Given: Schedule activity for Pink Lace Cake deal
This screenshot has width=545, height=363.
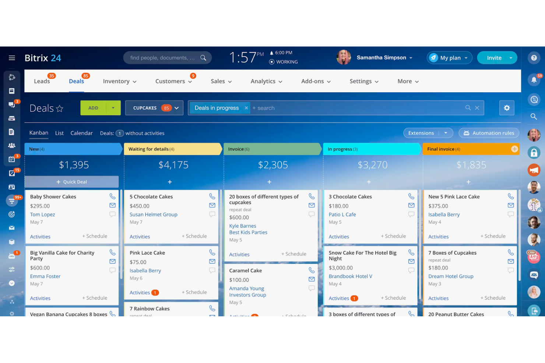Looking at the screenshot, I should 194,292.
